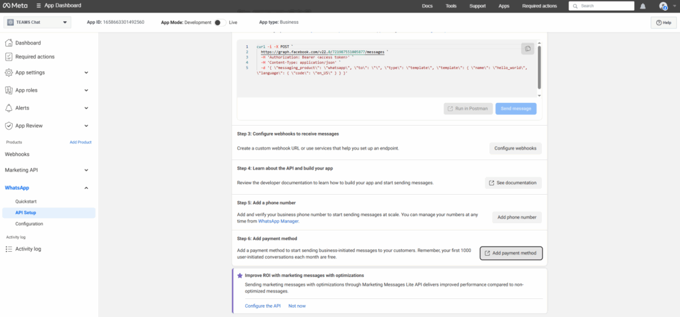Screen dimensions: 680x317
Task: Click the App roles badge icon
Action: [8, 90]
